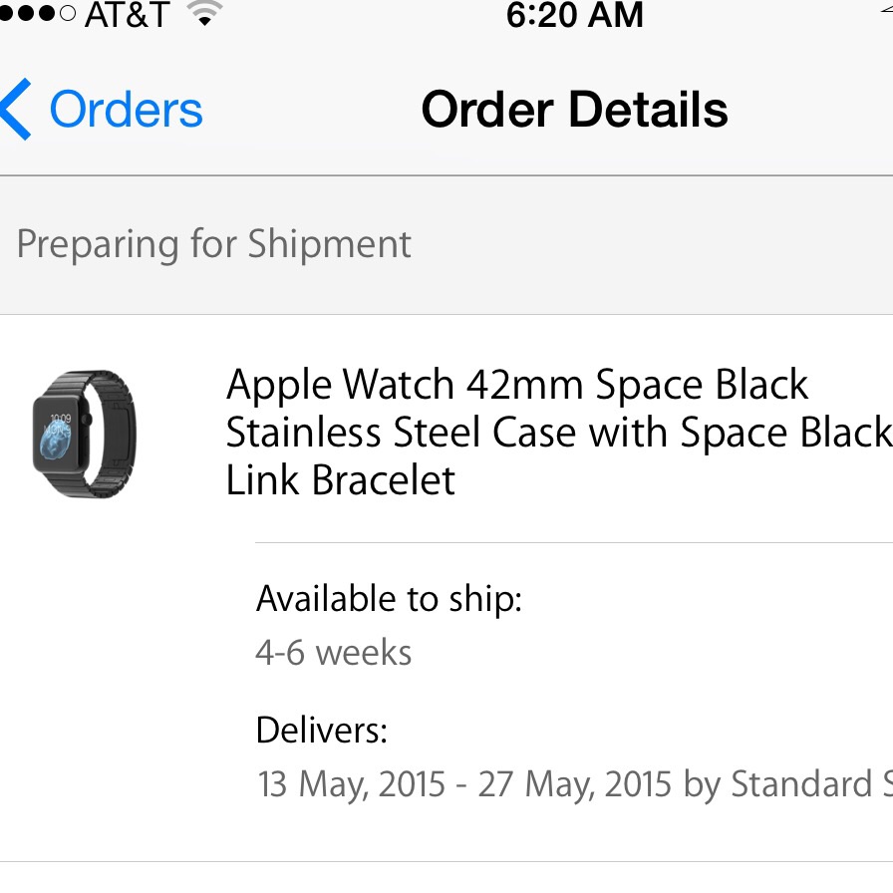Select the 13 May, 2015 delivery date

[352, 784]
